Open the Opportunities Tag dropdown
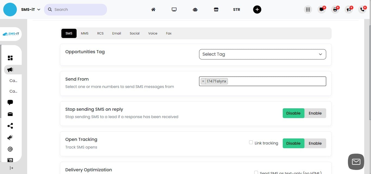Image resolution: width=371 pixels, height=174 pixels. [x=262, y=54]
